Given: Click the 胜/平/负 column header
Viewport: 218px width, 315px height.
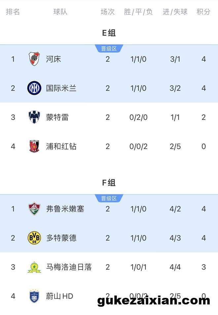Looking at the screenshot, I should coord(138,12).
